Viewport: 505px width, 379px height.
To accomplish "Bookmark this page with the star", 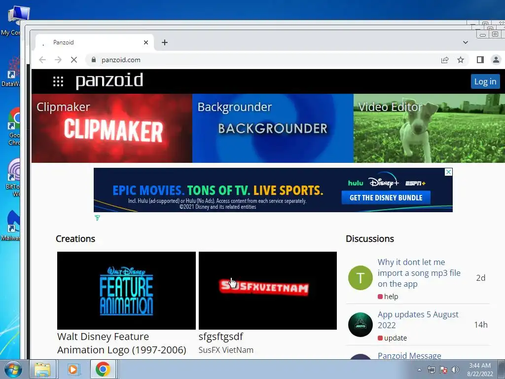I will 461,60.
